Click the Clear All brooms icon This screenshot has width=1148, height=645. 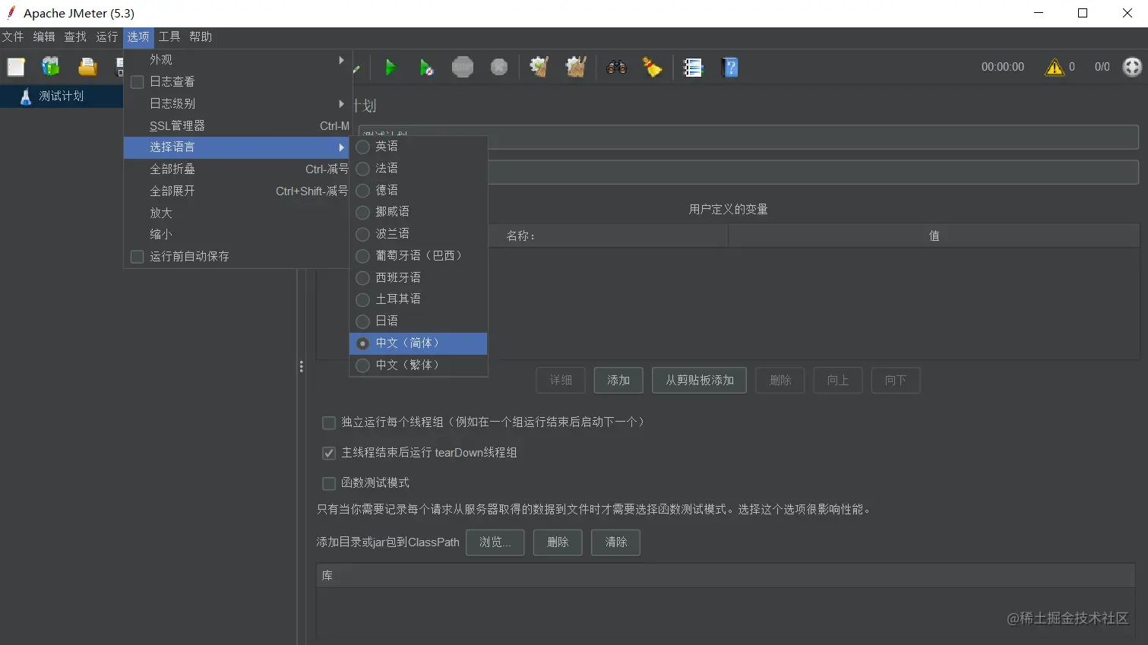[x=576, y=68]
